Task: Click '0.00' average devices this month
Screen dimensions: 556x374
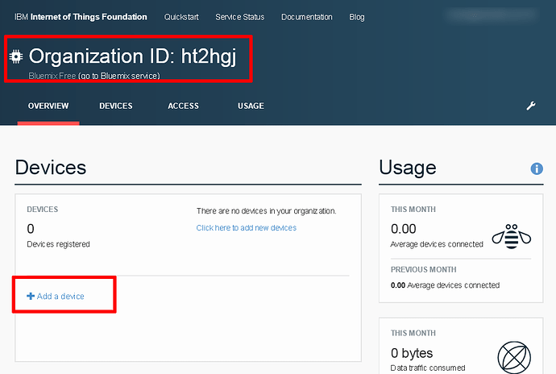Action: 404,229
